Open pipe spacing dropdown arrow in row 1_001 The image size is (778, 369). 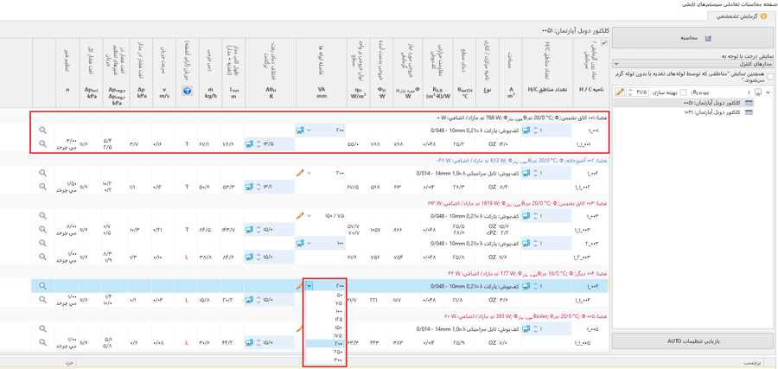[x=309, y=130]
